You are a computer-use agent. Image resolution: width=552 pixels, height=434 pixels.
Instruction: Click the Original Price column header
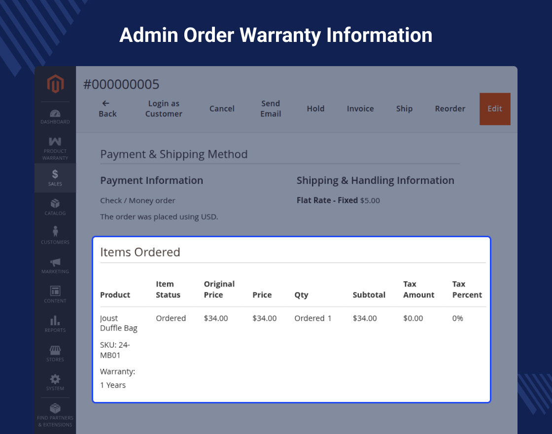click(219, 289)
